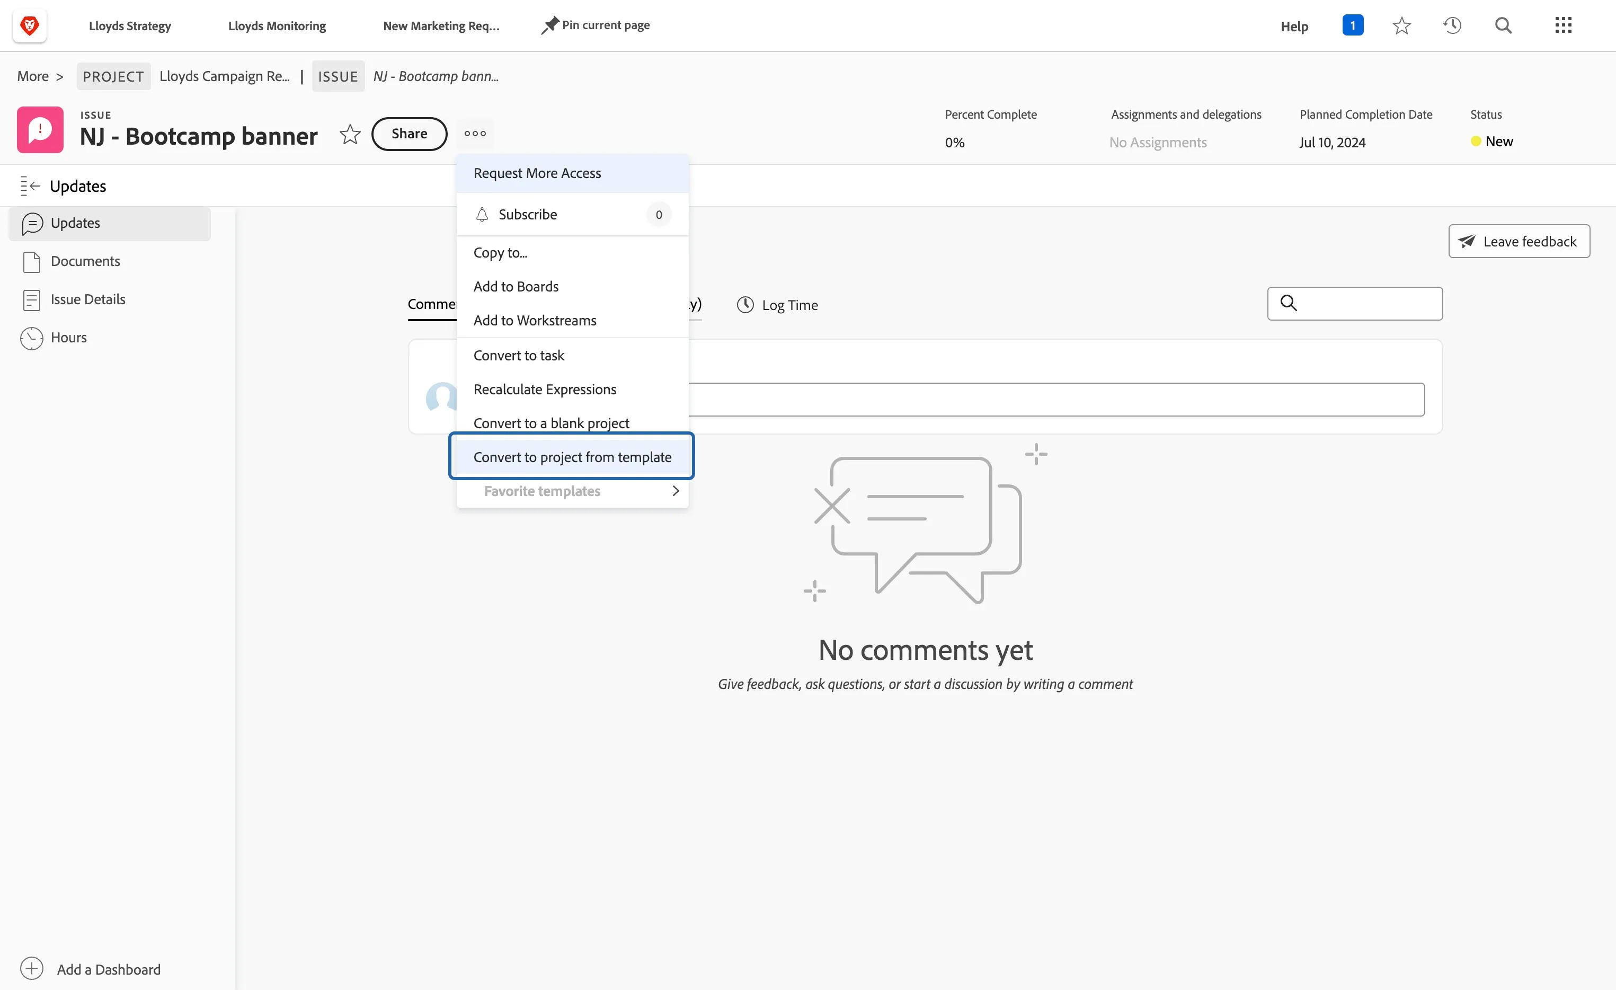The image size is (1616, 990).
Task: Open the notifications badge showing 1
Action: 1352,25
